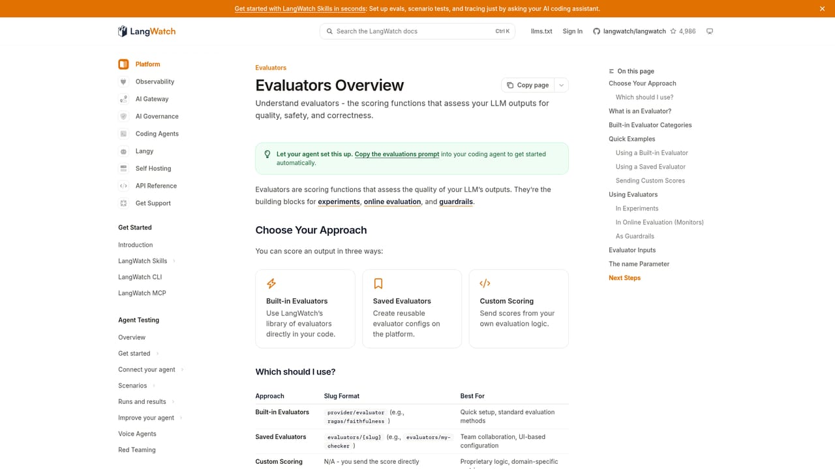Image resolution: width=835 pixels, height=469 pixels.
Task: Click the API Reference code icon
Action: click(123, 186)
